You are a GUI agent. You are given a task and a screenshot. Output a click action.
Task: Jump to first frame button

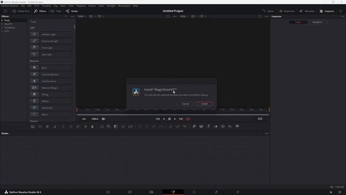pyautogui.click(x=157, y=119)
